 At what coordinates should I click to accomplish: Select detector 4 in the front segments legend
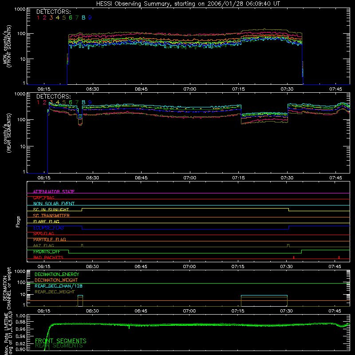tap(58, 18)
